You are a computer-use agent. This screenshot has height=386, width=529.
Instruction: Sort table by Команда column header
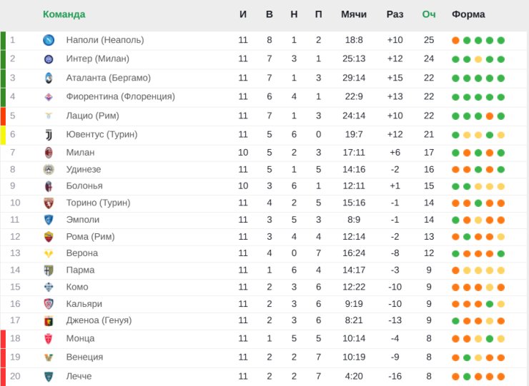64,14
